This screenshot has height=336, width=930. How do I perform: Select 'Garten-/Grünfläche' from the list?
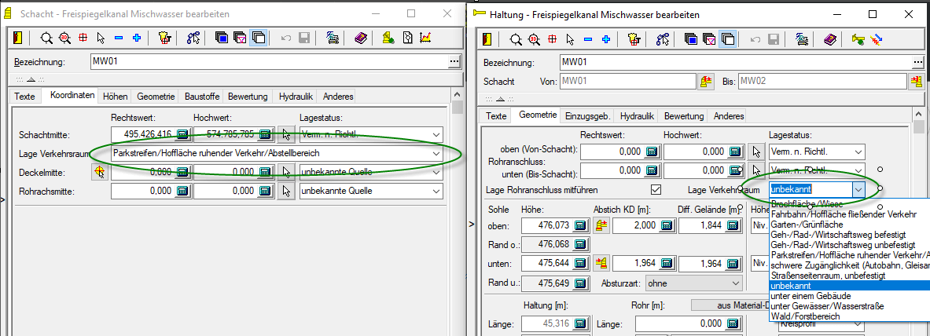[x=807, y=224]
